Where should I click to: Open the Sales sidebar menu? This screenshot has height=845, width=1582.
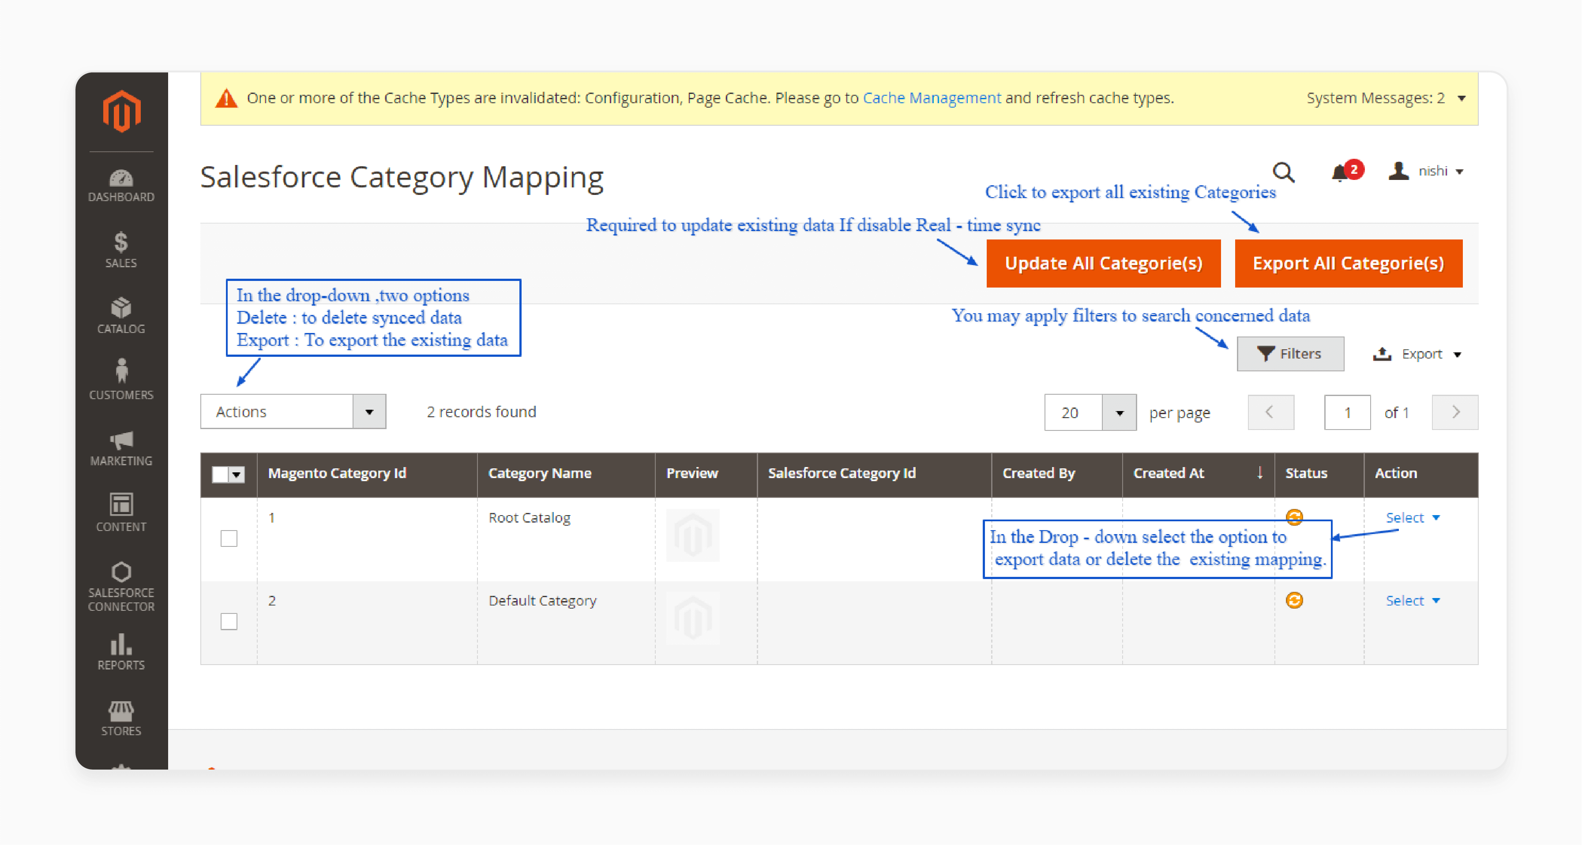(x=121, y=250)
